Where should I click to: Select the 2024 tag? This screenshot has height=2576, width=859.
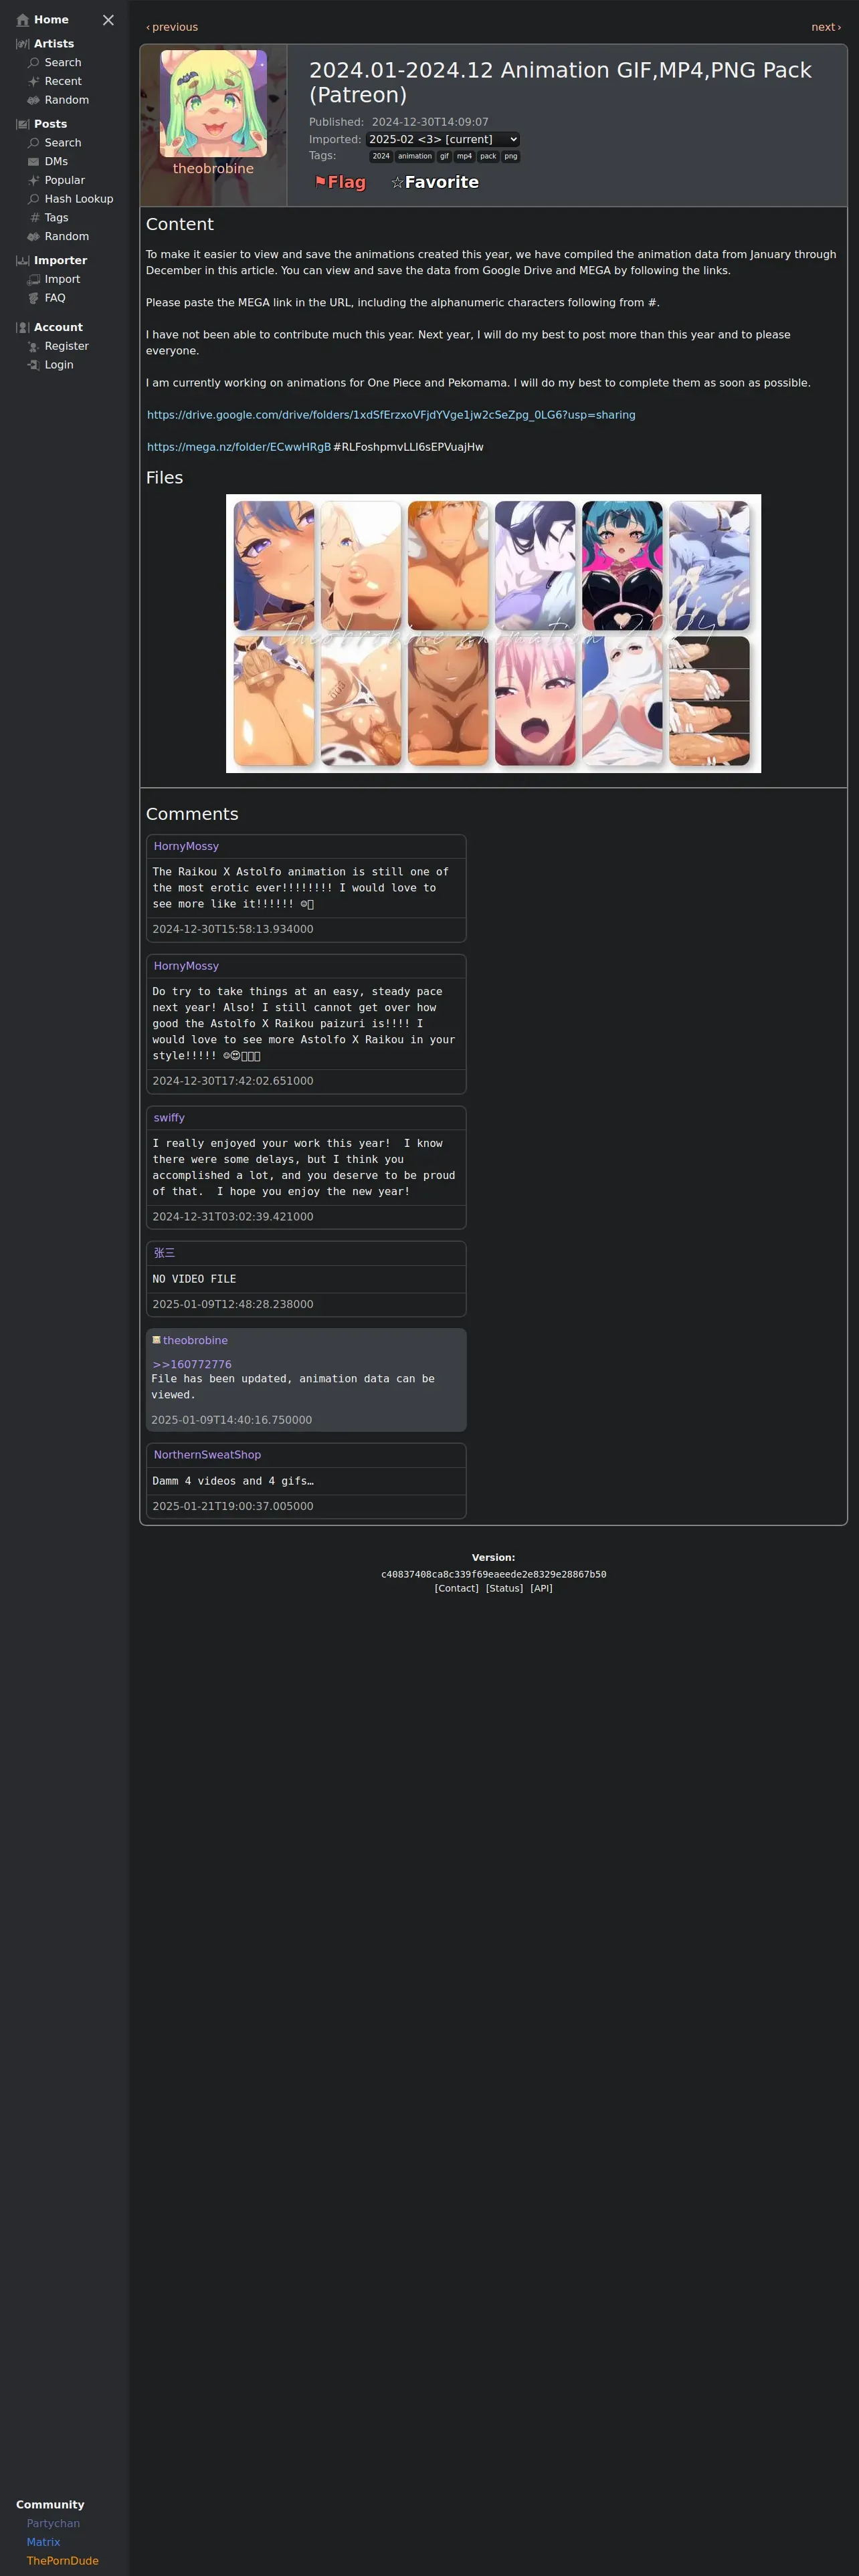click(381, 156)
